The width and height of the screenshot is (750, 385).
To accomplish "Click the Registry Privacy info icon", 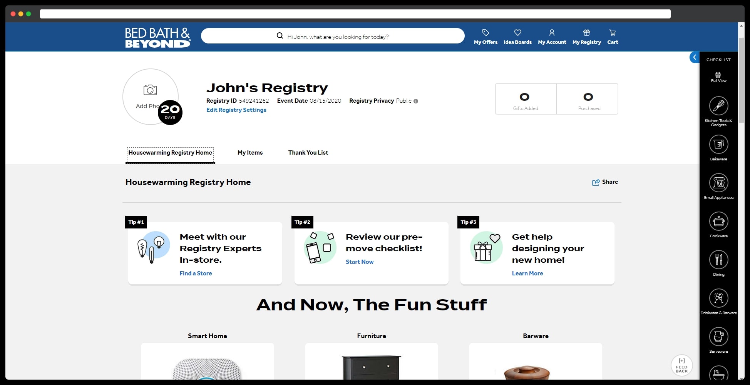I will click(x=416, y=101).
